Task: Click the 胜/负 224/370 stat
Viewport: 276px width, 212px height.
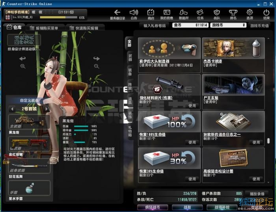Action: click(166, 194)
